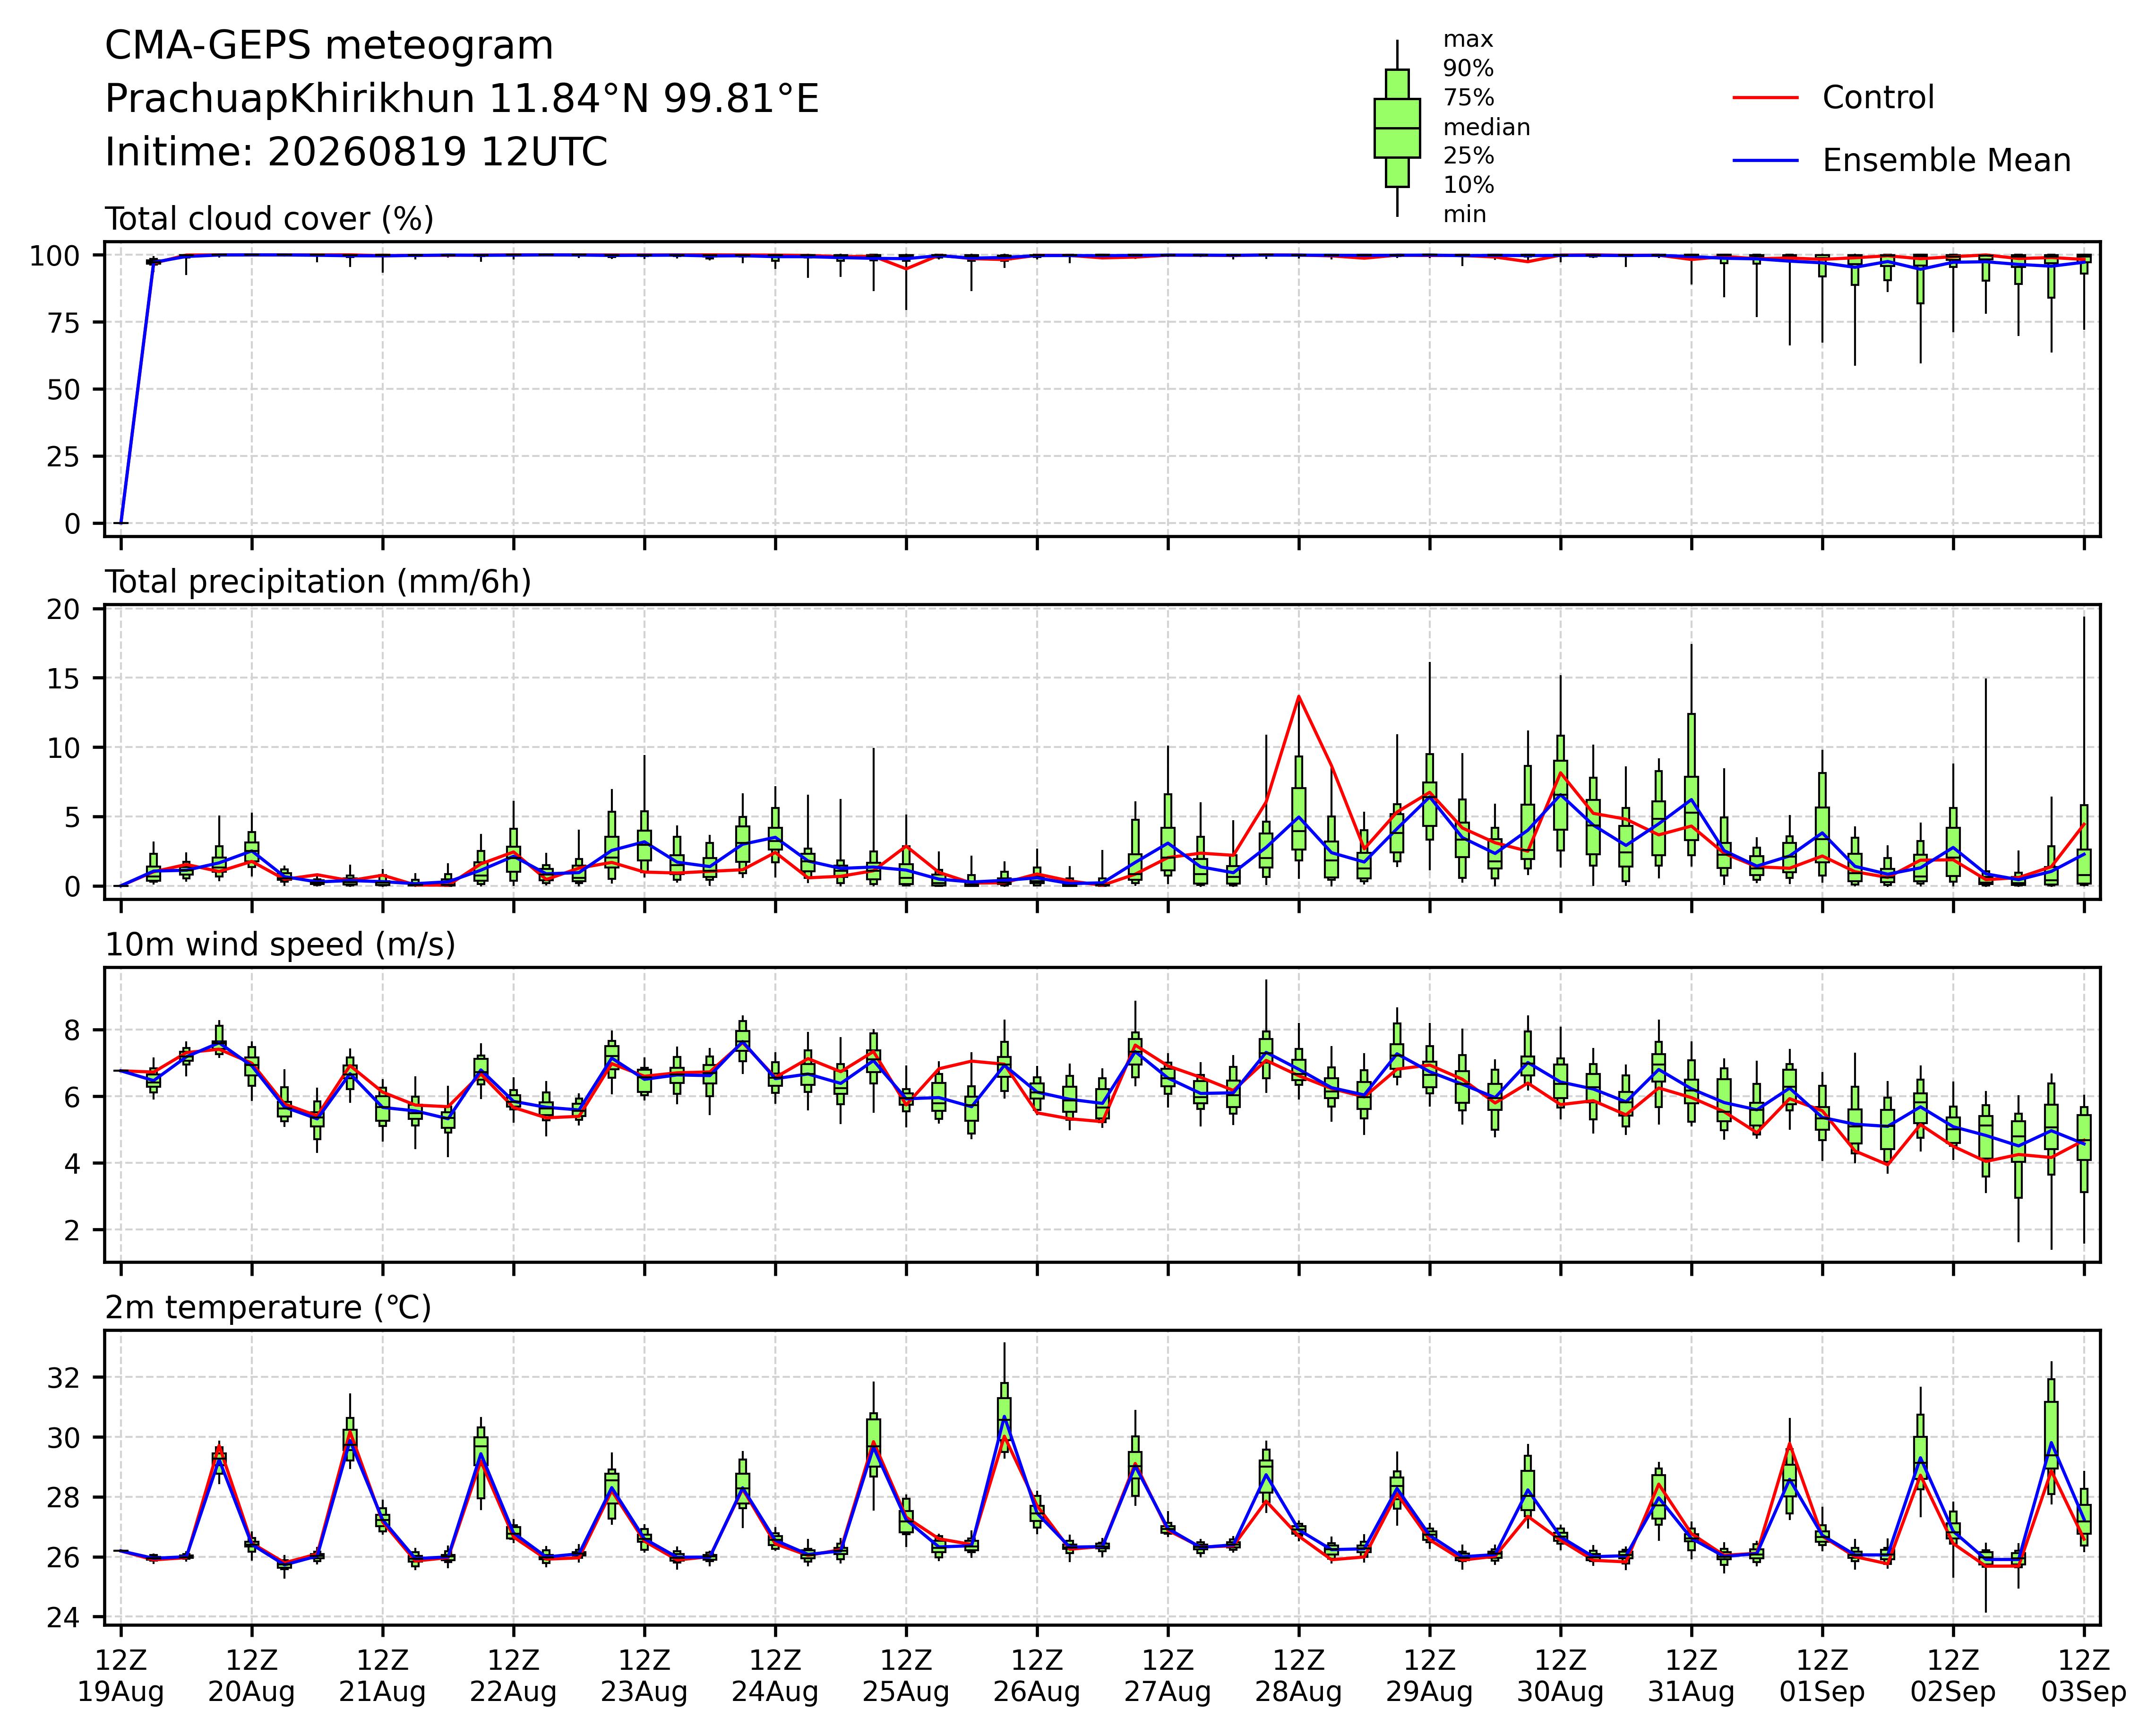Click the '12Z 03Sep' x-axis label
Image resolution: width=2156 pixels, height=1735 pixels.
pyautogui.click(x=2084, y=1677)
